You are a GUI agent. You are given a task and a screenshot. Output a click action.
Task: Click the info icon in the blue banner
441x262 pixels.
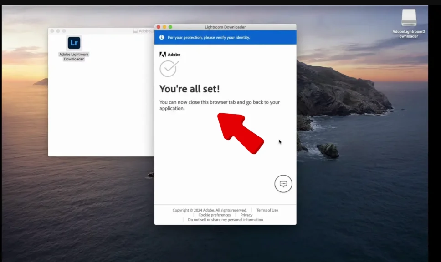[162, 37]
